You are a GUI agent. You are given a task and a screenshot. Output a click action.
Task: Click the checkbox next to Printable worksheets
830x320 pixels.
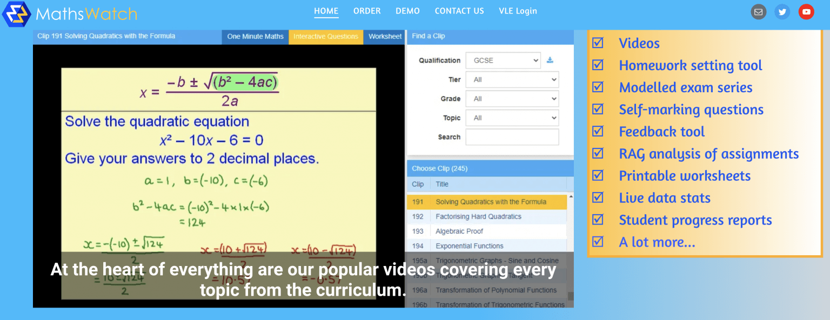[598, 175]
